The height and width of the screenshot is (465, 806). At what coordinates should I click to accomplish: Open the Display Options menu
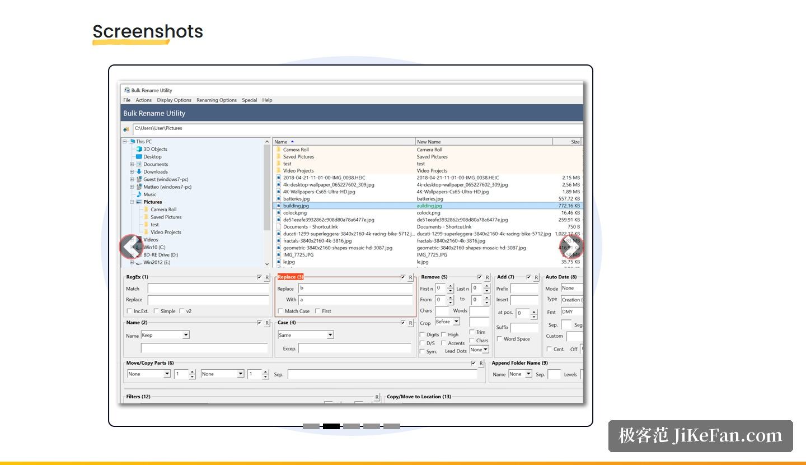coord(174,100)
